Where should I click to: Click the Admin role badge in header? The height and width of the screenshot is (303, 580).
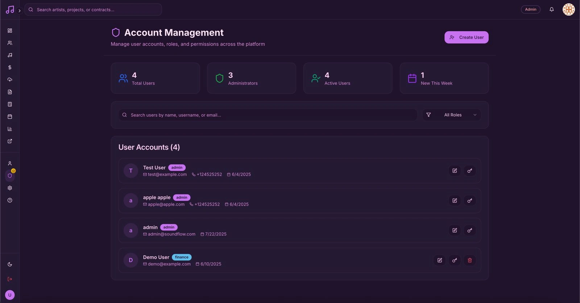coord(530,9)
